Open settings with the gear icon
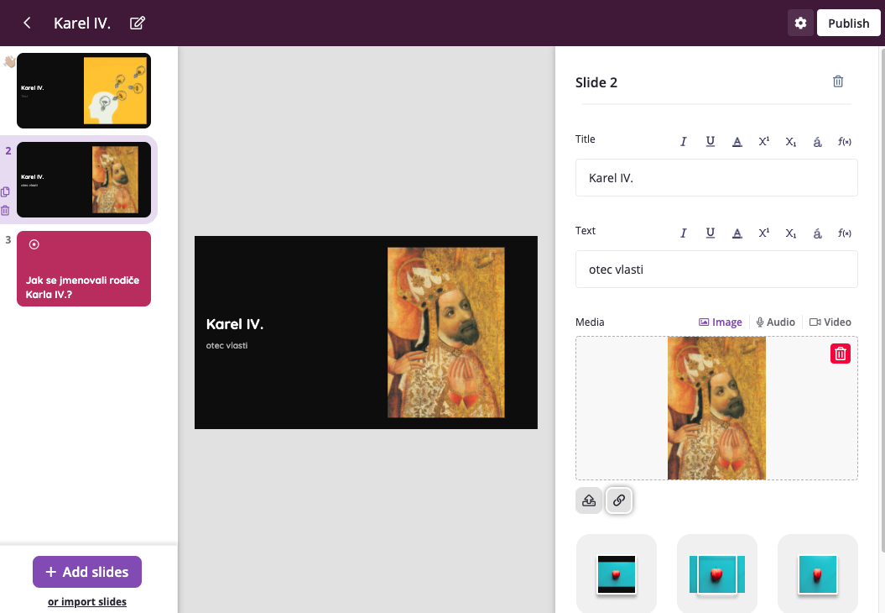Image resolution: width=885 pixels, height=613 pixels. 800,24
